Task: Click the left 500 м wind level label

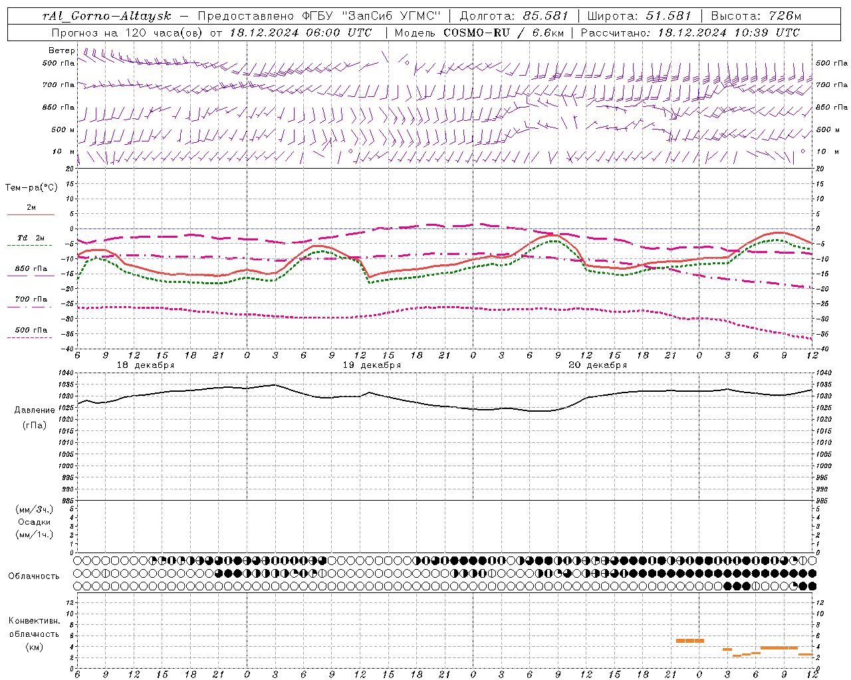Action: point(63,129)
